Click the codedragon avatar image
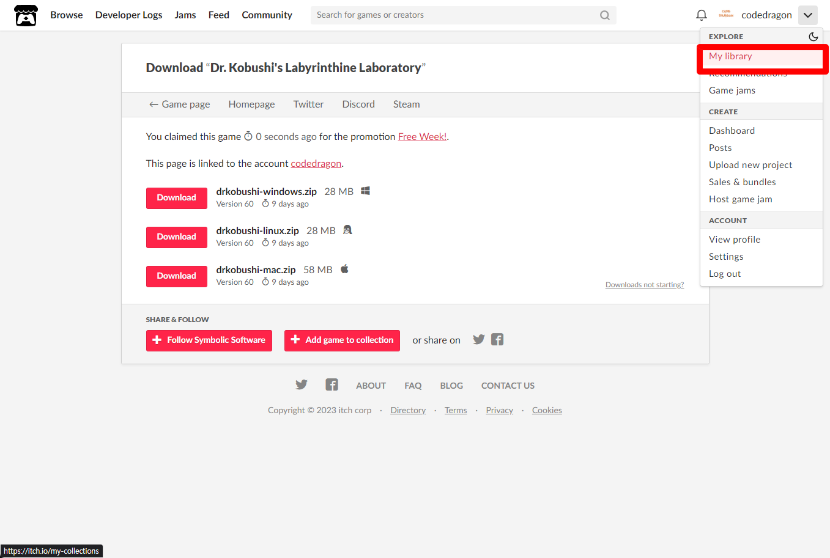 click(x=726, y=15)
